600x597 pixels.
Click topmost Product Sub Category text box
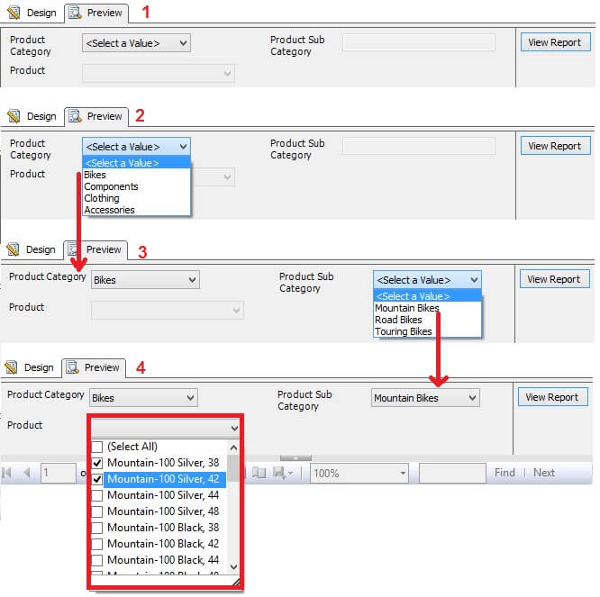pos(419,42)
